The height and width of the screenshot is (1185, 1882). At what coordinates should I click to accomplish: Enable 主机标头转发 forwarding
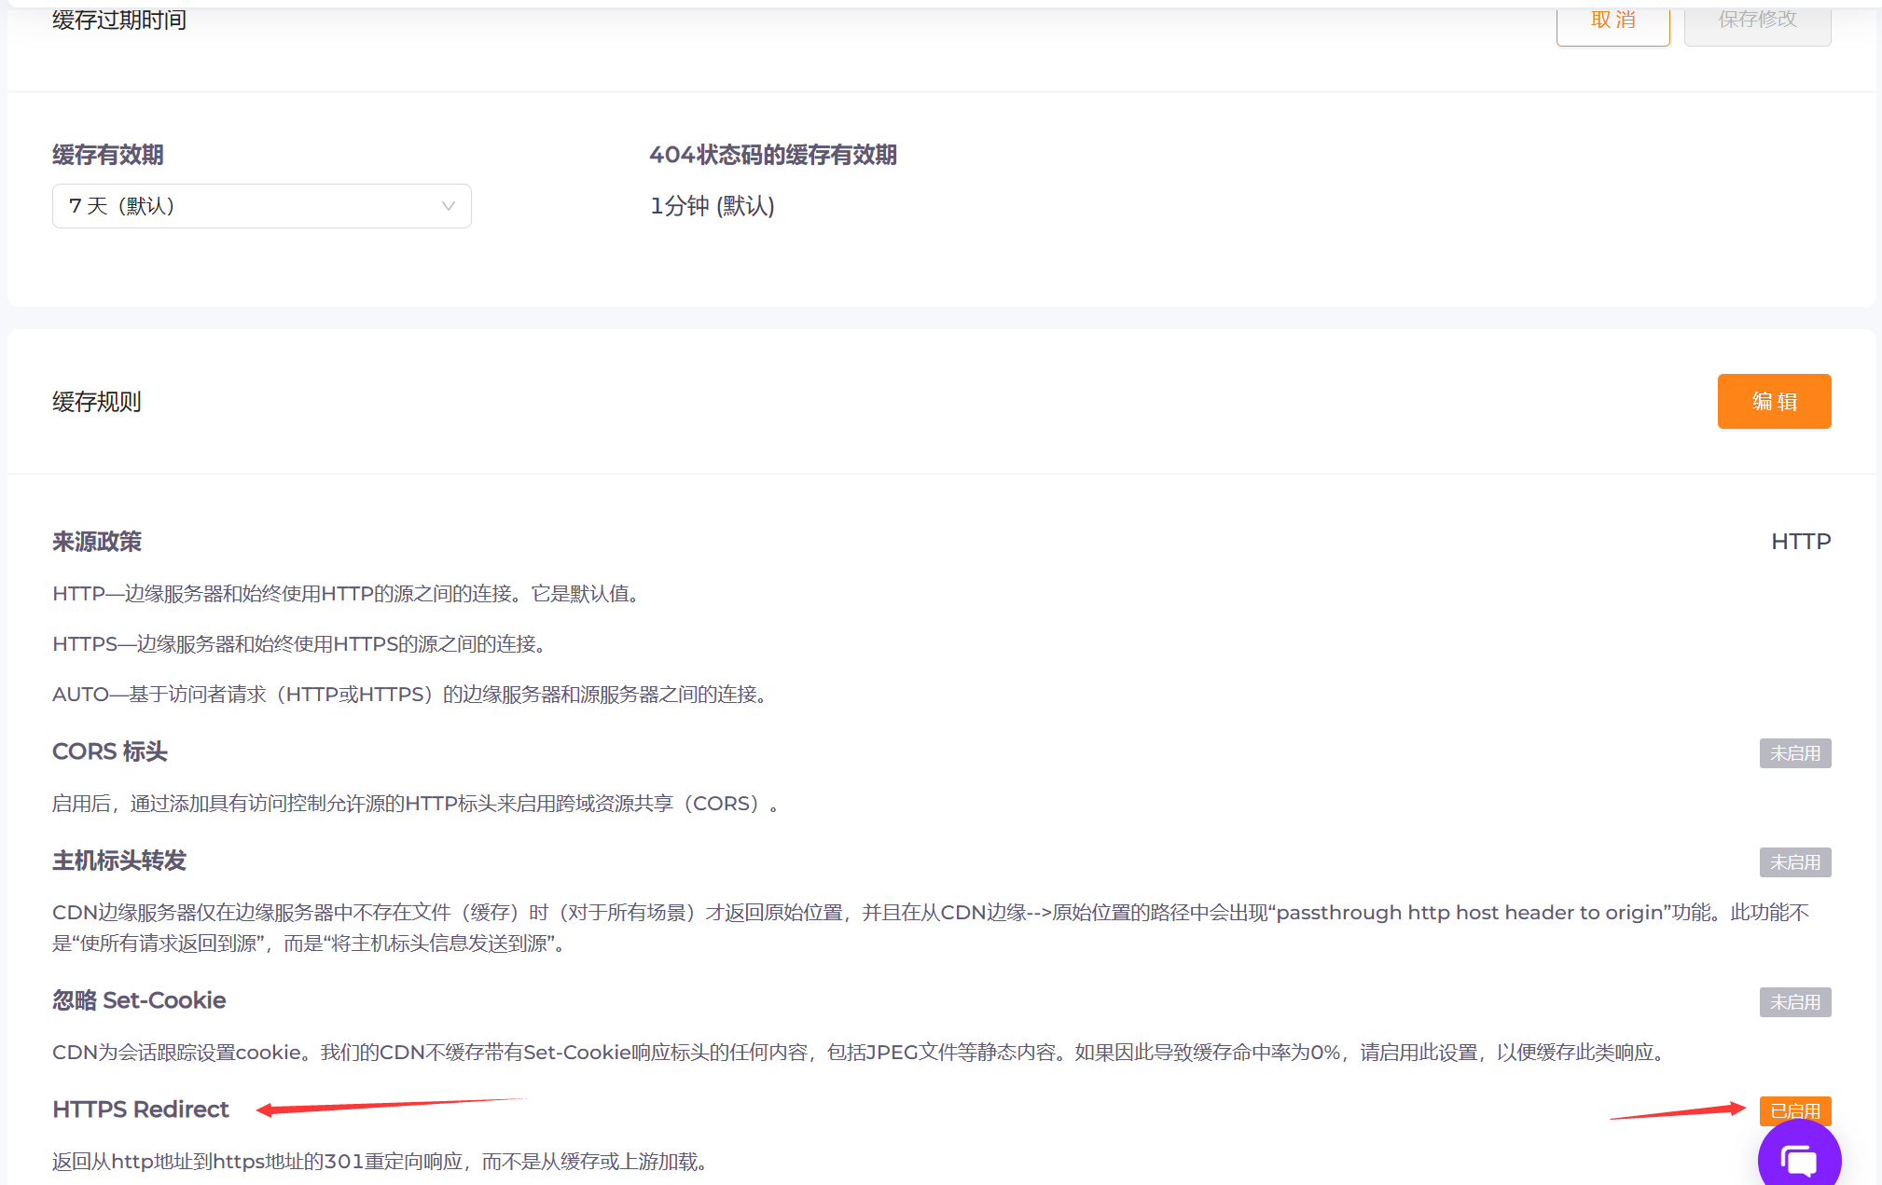tap(1794, 861)
